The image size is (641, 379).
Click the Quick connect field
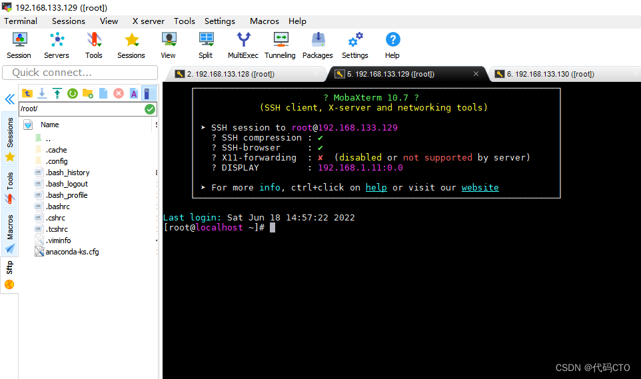(x=80, y=73)
